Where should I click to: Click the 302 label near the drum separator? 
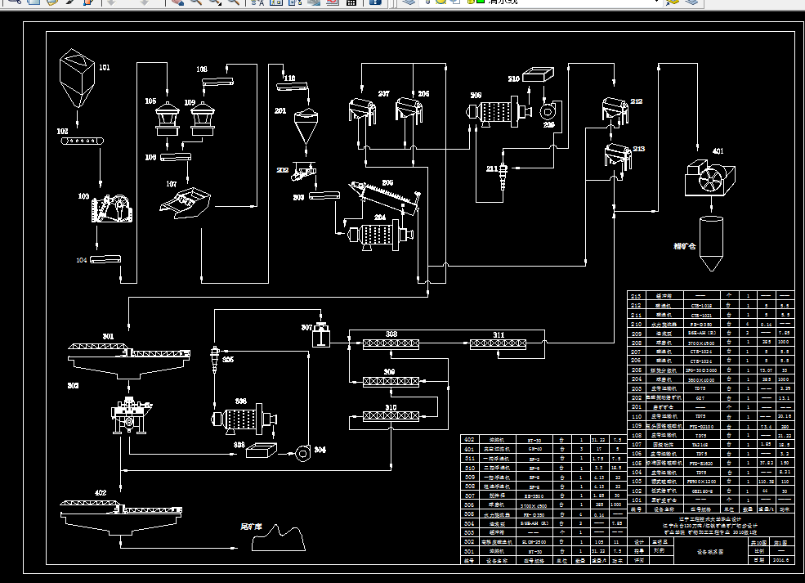pyautogui.click(x=73, y=385)
